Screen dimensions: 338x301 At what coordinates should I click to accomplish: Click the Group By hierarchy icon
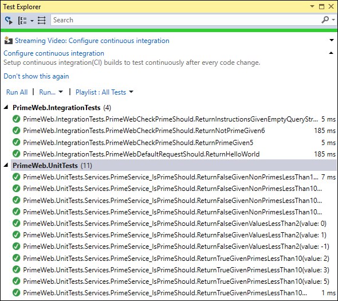22,21
